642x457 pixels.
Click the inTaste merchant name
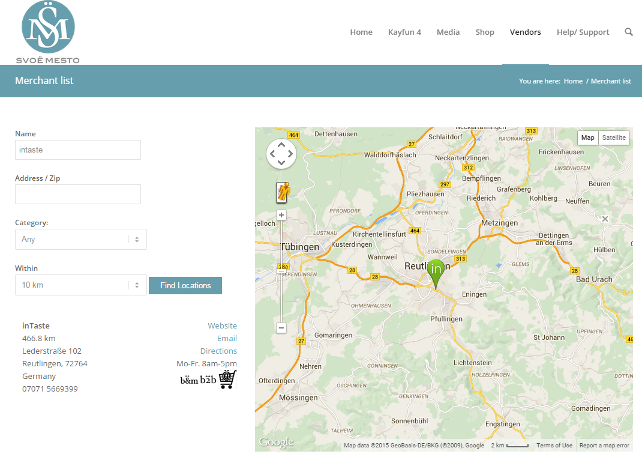tap(36, 326)
